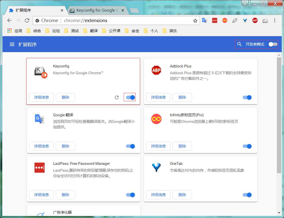Click 删除 to remove Infinity新标签页

pyautogui.click(x=182, y=146)
